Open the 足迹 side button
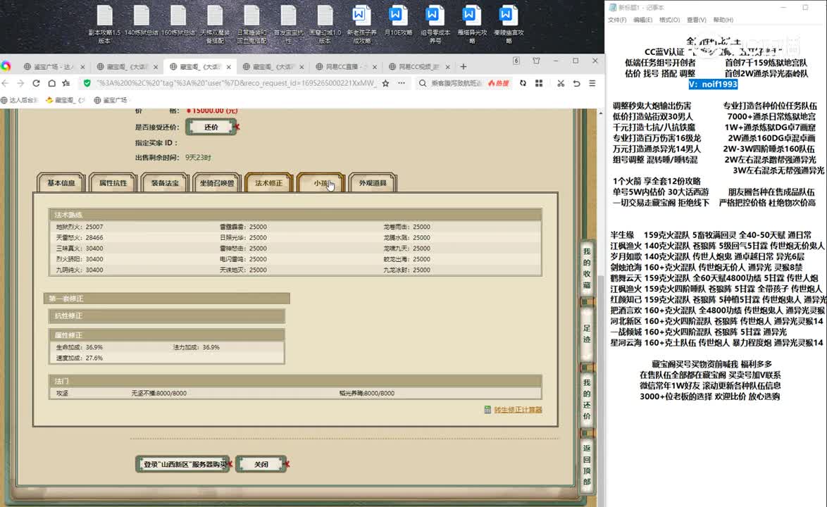This screenshot has height=507, width=827. (x=587, y=334)
